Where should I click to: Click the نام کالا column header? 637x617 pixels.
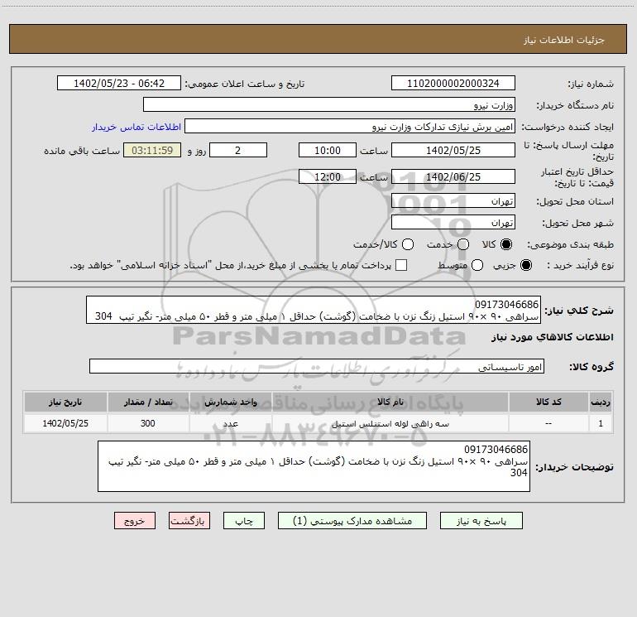click(390, 402)
